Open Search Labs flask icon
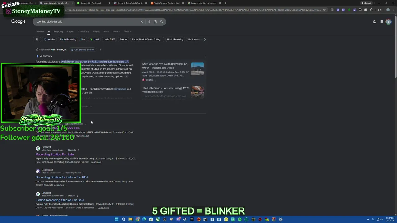The height and width of the screenshot is (223, 397). point(374,22)
